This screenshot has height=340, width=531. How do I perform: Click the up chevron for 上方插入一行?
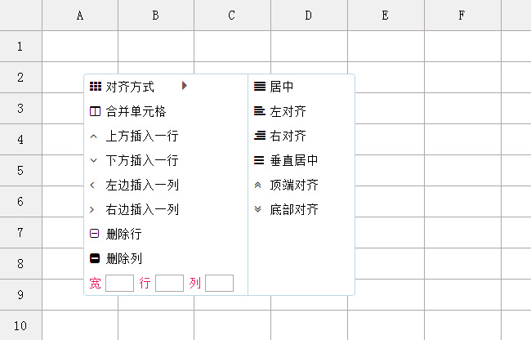tap(94, 136)
